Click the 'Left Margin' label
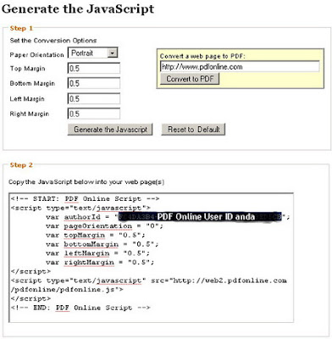The height and width of the screenshot is (339, 332). point(27,99)
